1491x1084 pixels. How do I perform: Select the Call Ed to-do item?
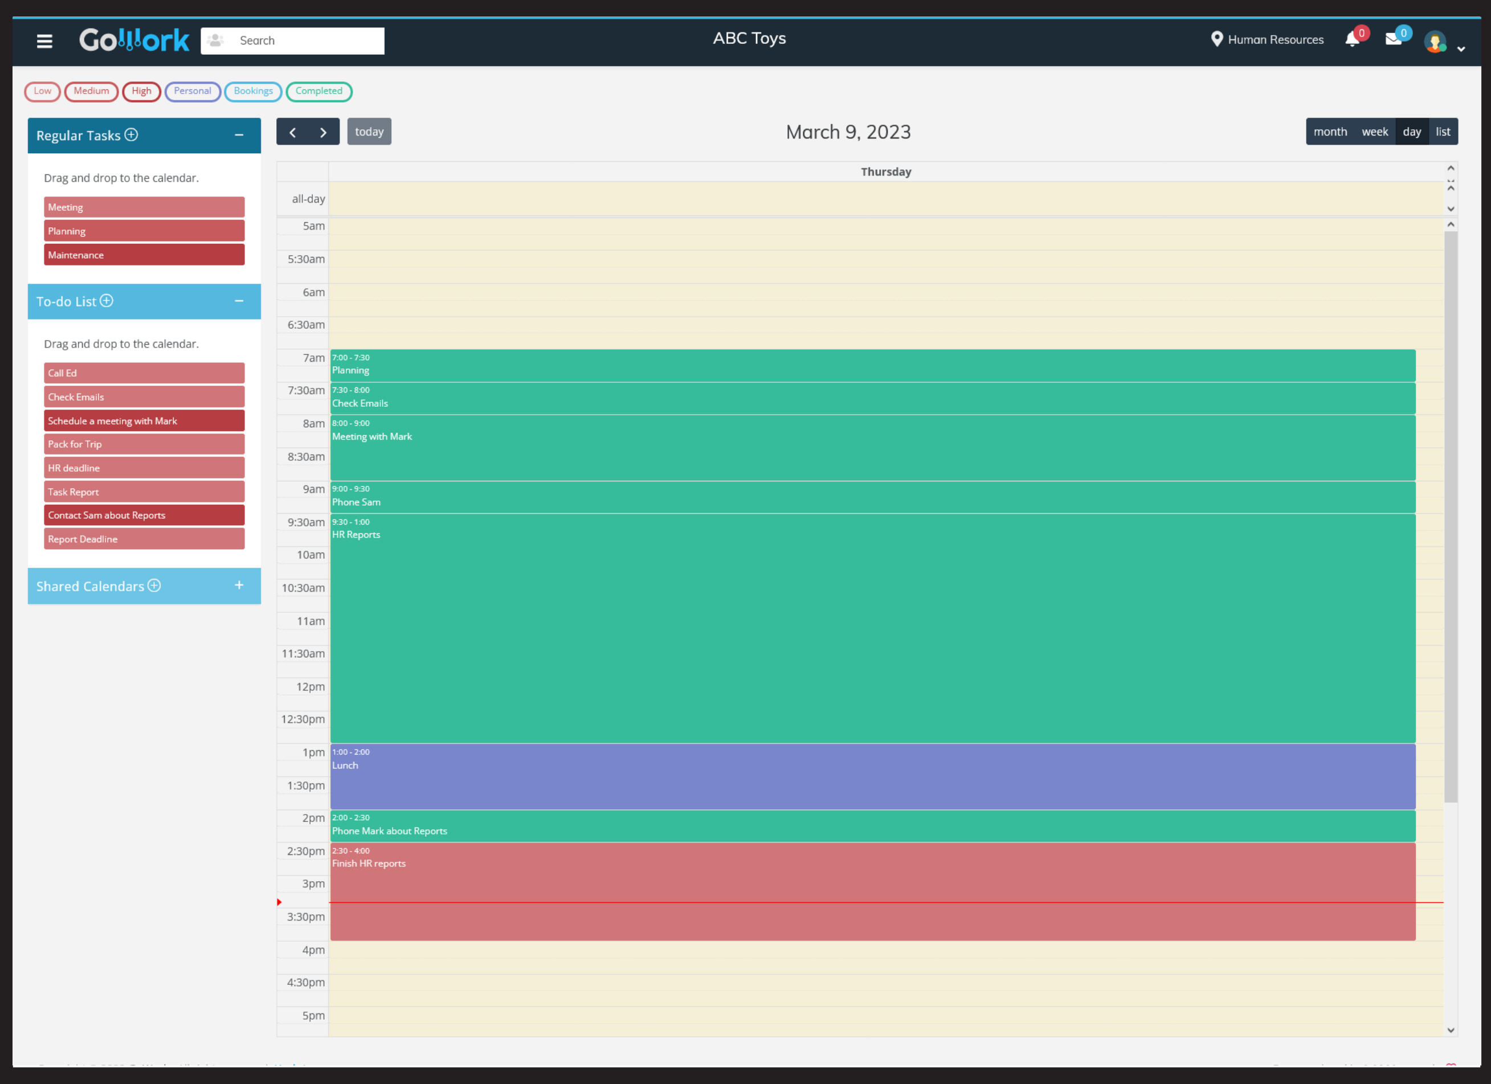(144, 373)
